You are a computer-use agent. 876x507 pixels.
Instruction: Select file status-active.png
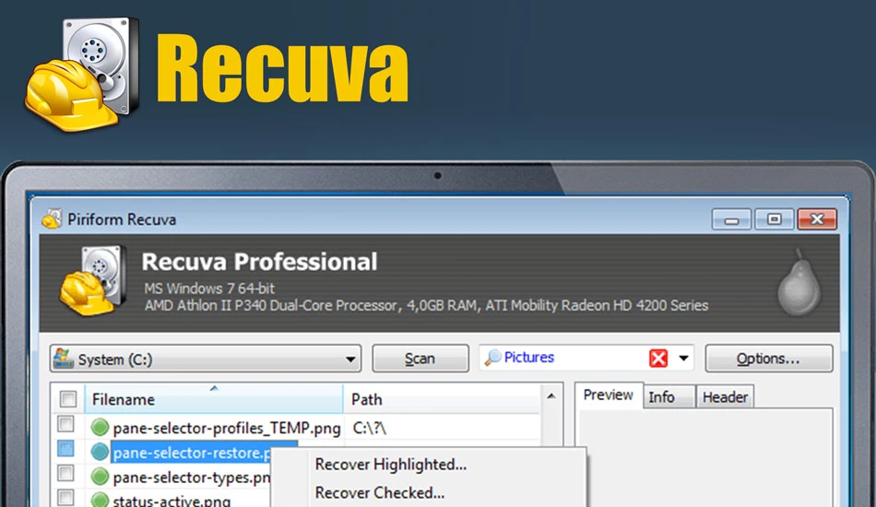pos(172,501)
